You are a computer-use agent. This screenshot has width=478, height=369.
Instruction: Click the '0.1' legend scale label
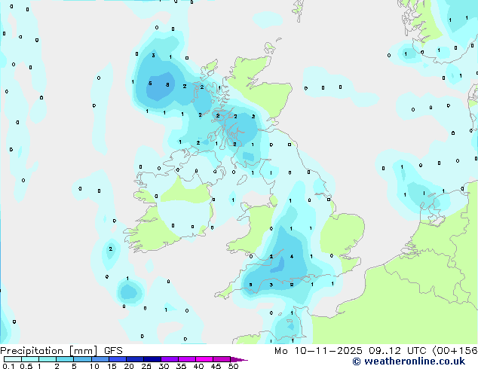coord(8,366)
